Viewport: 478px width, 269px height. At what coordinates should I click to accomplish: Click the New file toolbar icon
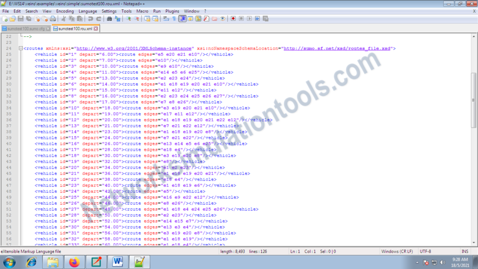[x=5, y=19]
